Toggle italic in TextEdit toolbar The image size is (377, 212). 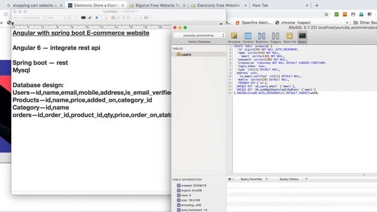pos(102,18)
